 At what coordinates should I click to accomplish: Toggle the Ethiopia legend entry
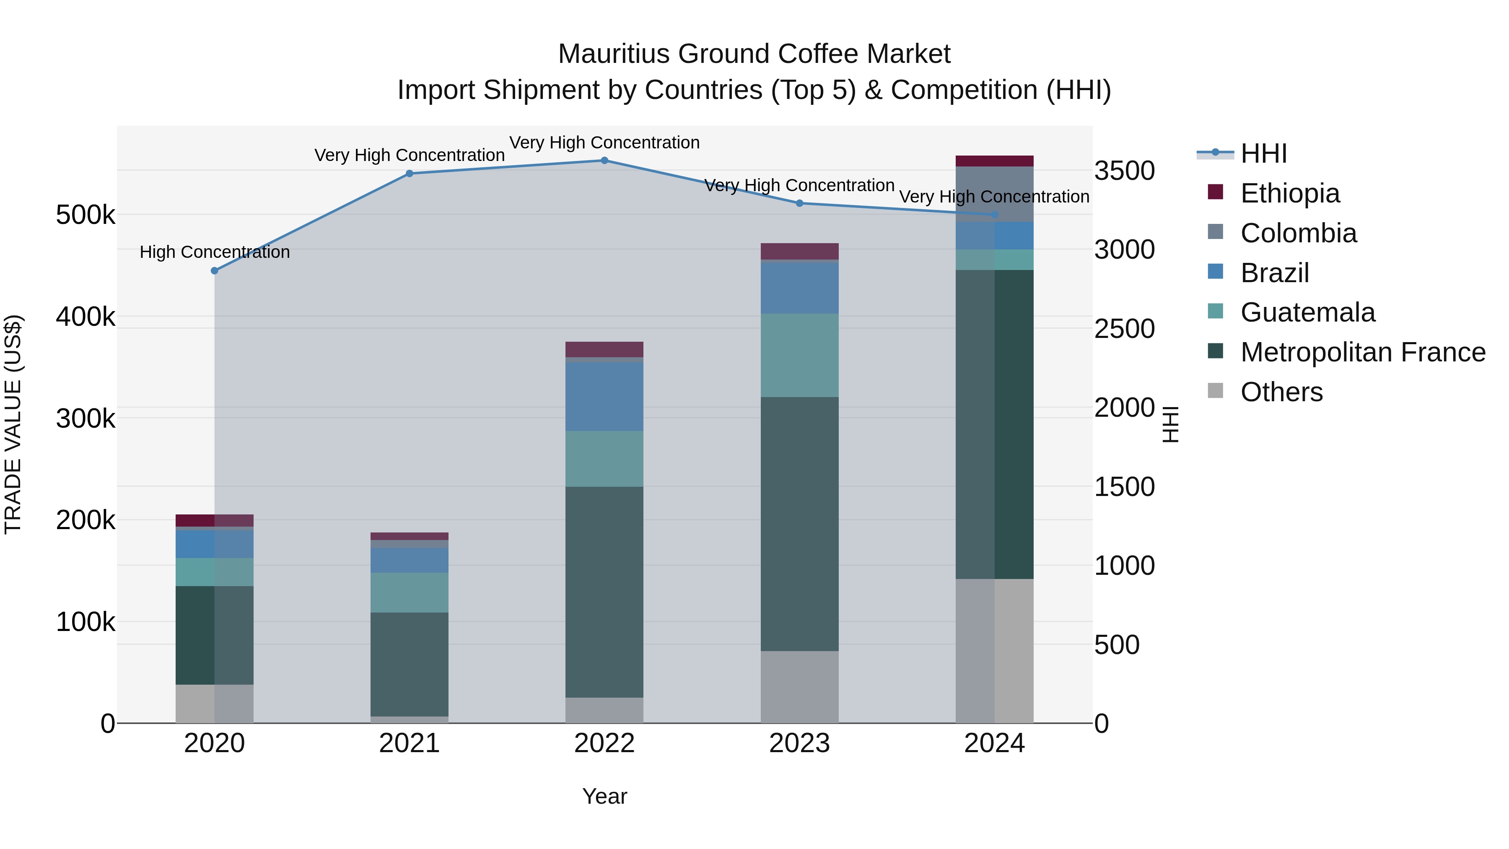pyautogui.click(x=1273, y=193)
